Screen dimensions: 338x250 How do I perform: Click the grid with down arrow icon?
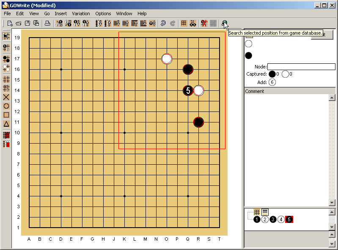tap(116, 23)
